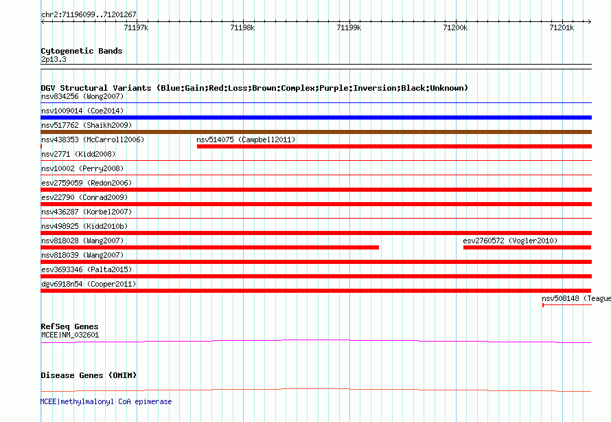The height and width of the screenshot is (422, 611).
Task: Click the nsv438353 (McCarroll2006) variant label
Action: 93,140
